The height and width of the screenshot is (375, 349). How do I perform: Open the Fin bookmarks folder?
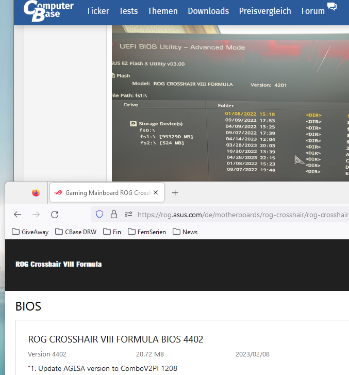click(112, 232)
